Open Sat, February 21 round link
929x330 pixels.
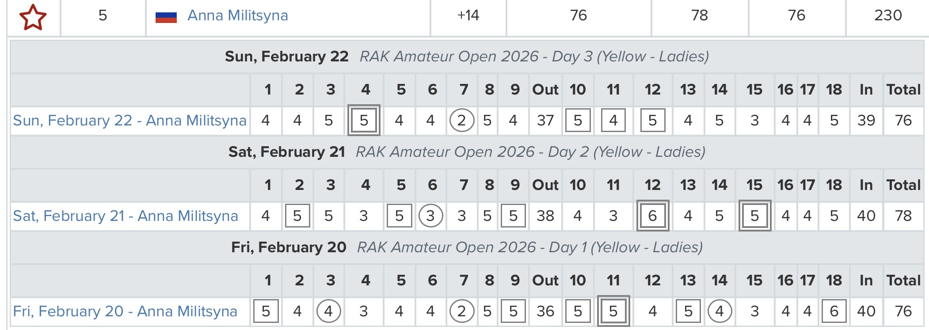pyautogui.click(x=126, y=216)
